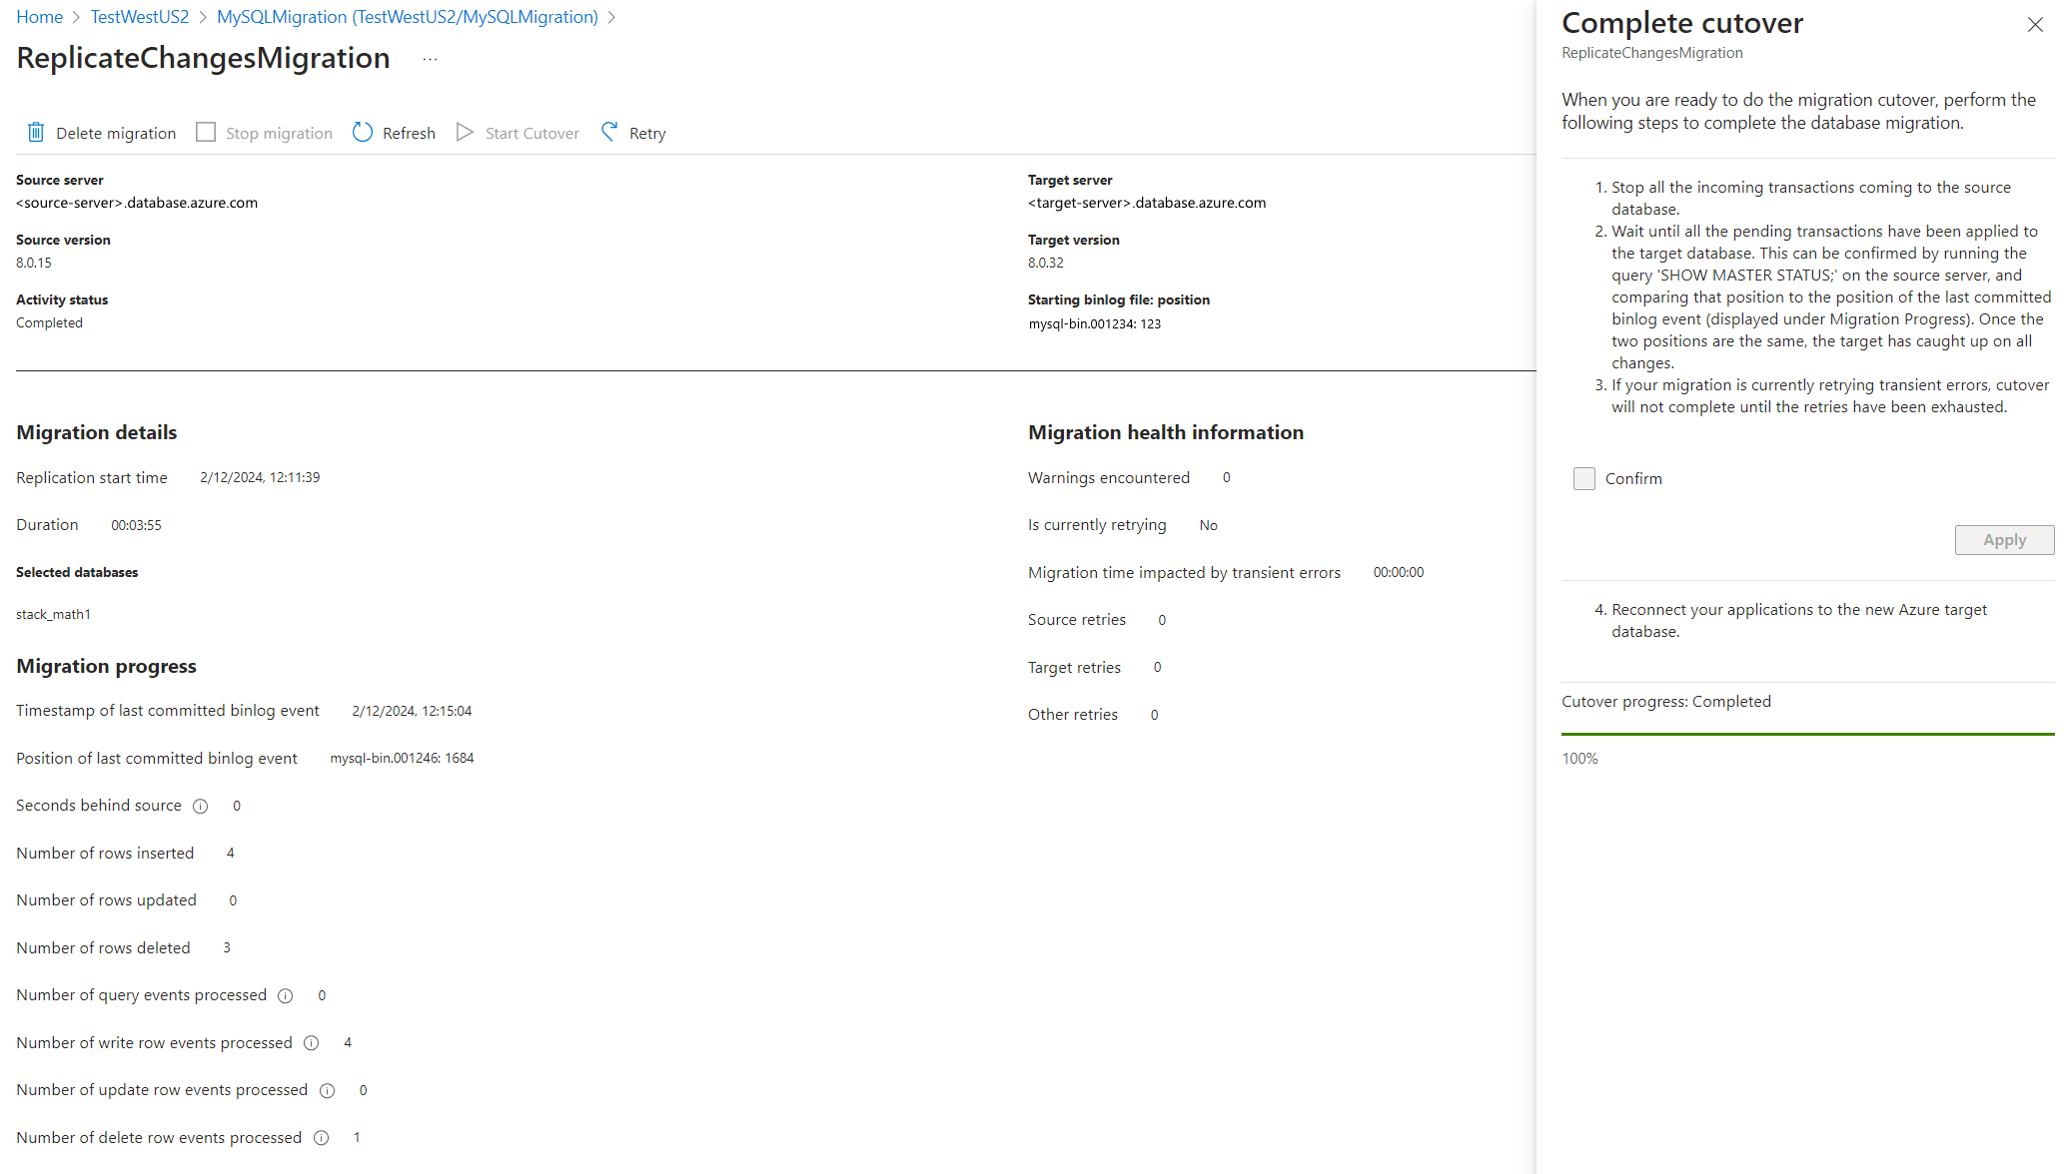Screen dimensions: 2066x1174
Task: Click info icon beside query events processed
Action: tap(286, 996)
